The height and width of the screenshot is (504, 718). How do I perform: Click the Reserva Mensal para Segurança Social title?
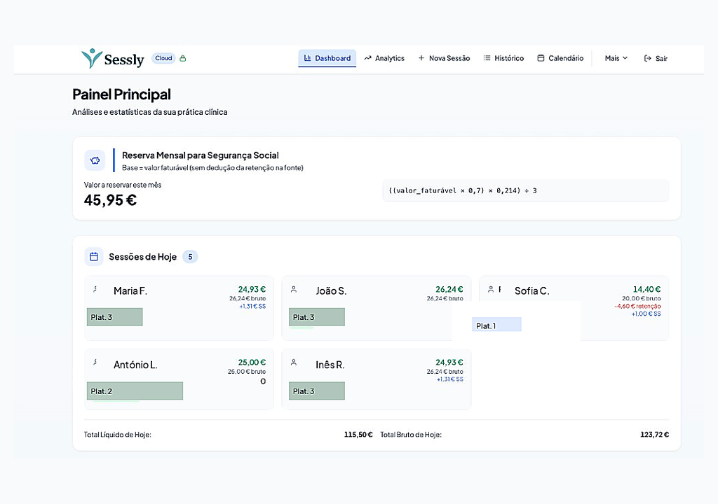(x=201, y=155)
